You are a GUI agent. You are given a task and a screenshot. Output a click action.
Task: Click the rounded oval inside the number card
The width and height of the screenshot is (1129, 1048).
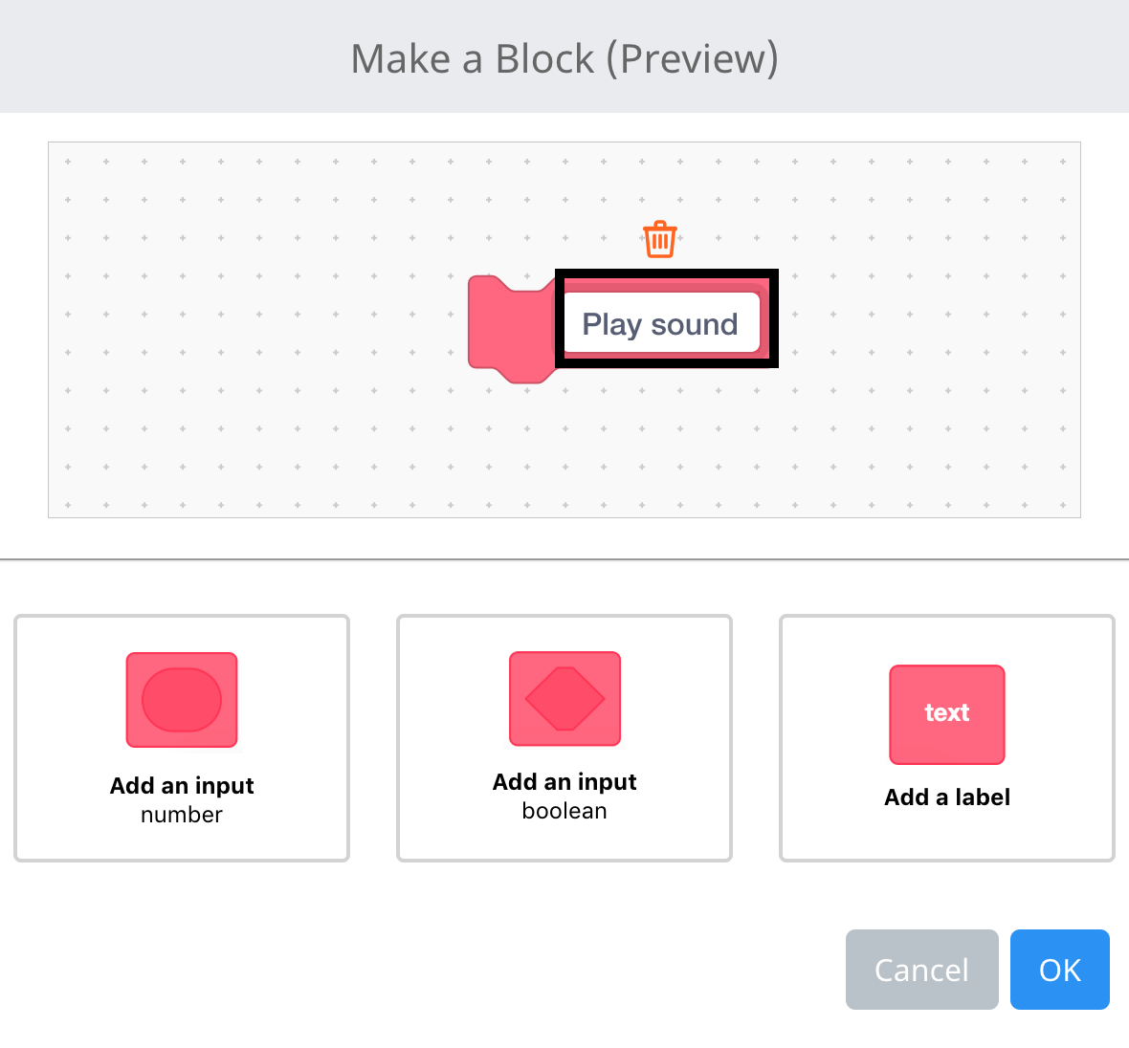pyautogui.click(x=182, y=699)
